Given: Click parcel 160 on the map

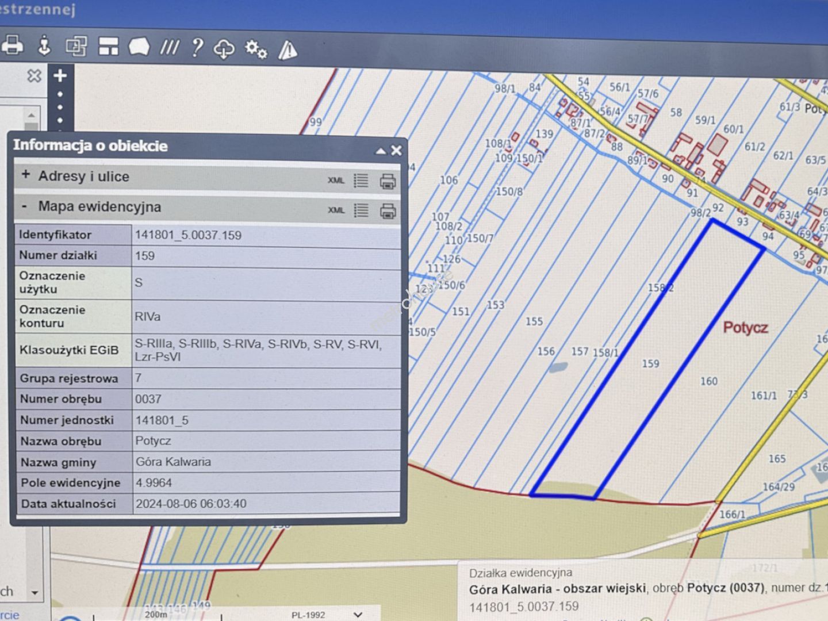Looking at the screenshot, I should click(x=708, y=381).
